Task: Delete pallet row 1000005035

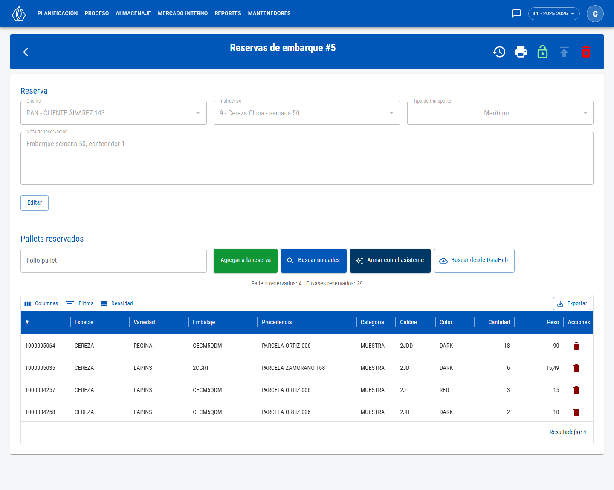Action: pos(576,368)
